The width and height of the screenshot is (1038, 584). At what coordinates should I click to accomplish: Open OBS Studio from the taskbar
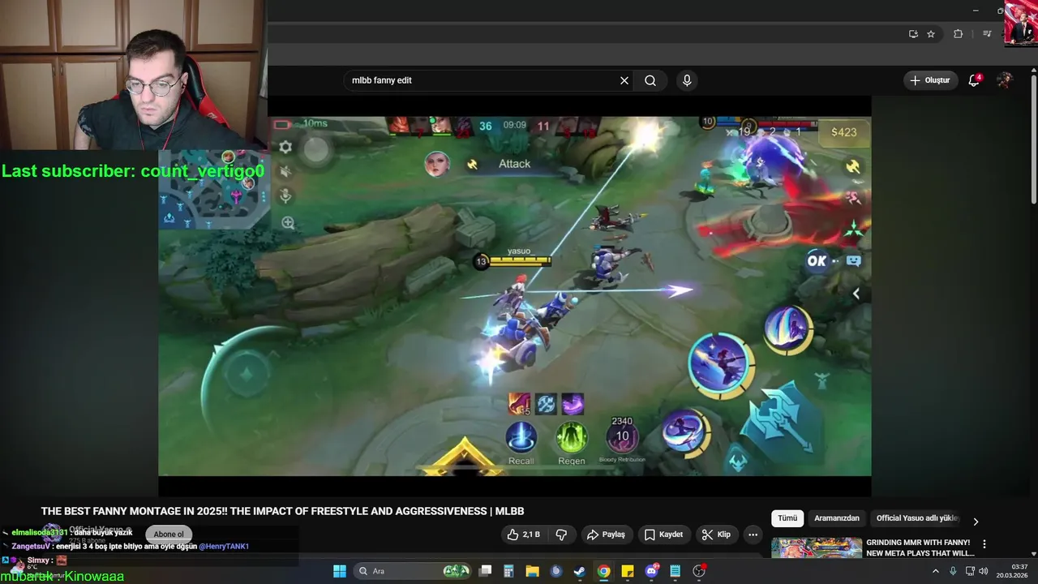tap(698, 571)
